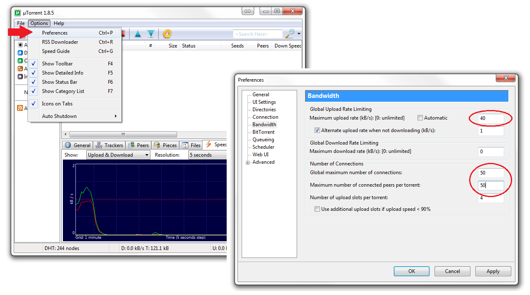Check Use additional upload slots if speed < 90%
The height and width of the screenshot is (295, 530).
(317, 209)
